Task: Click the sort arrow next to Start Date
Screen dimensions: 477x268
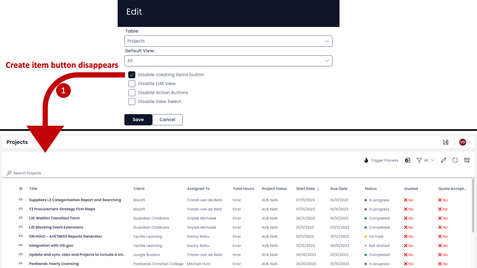Action: [318, 189]
